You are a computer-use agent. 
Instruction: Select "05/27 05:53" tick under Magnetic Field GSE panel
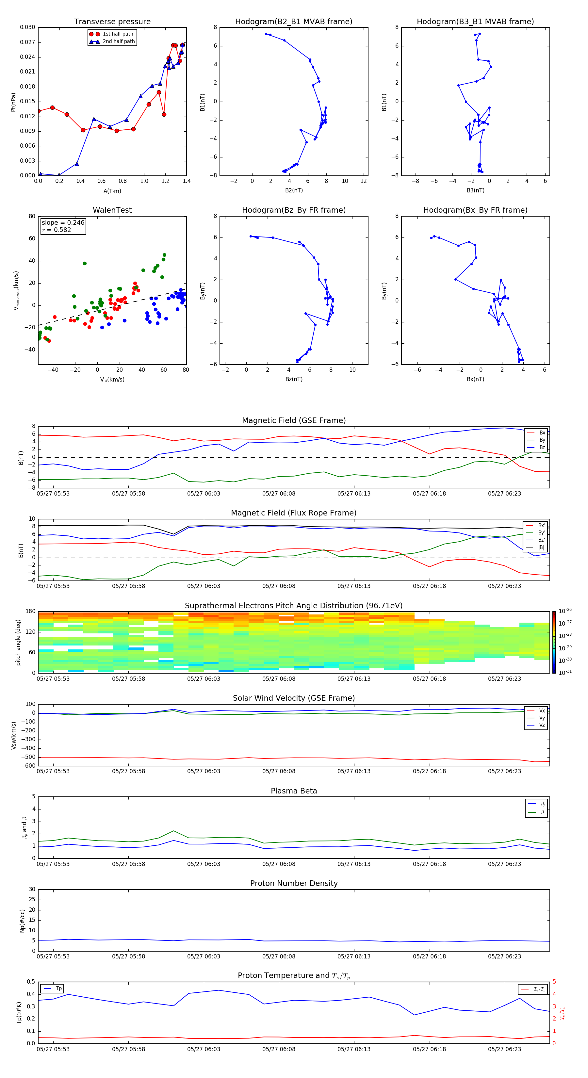pyautogui.click(x=53, y=494)
